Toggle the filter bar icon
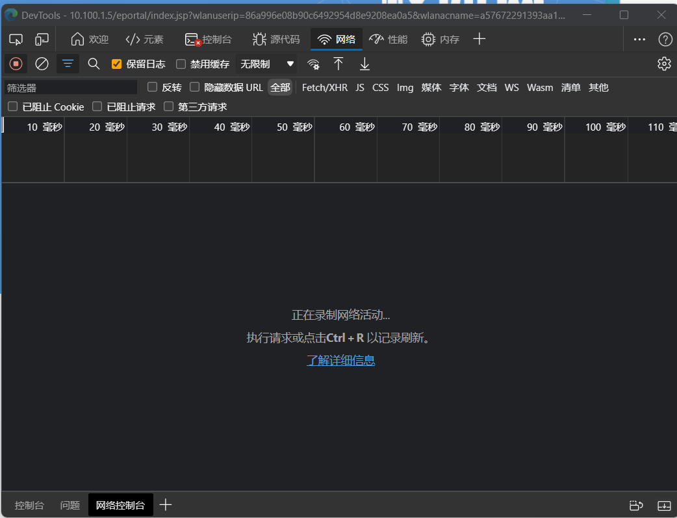 (x=68, y=64)
